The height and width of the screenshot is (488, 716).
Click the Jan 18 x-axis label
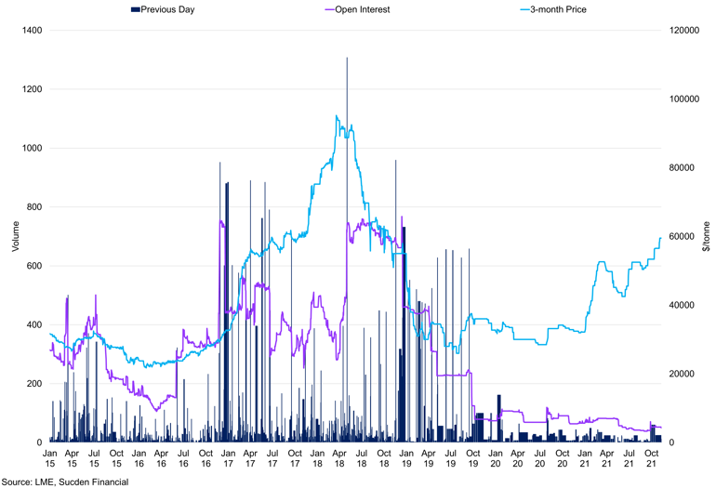click(316, 456)
